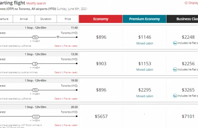Sort flights by Arrival column
Viewport: 198px width, 128px height.
click(x=24, y=19)
